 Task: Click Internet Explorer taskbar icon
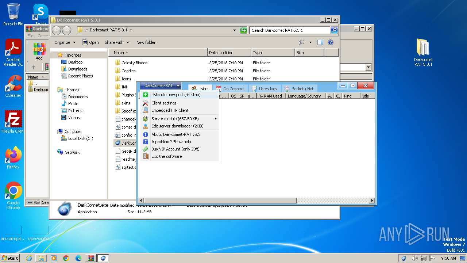[x=29, y=258]
